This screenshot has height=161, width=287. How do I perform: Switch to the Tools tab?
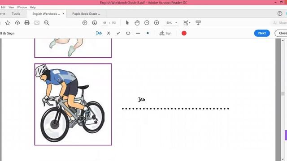click(x=16, y=14)
